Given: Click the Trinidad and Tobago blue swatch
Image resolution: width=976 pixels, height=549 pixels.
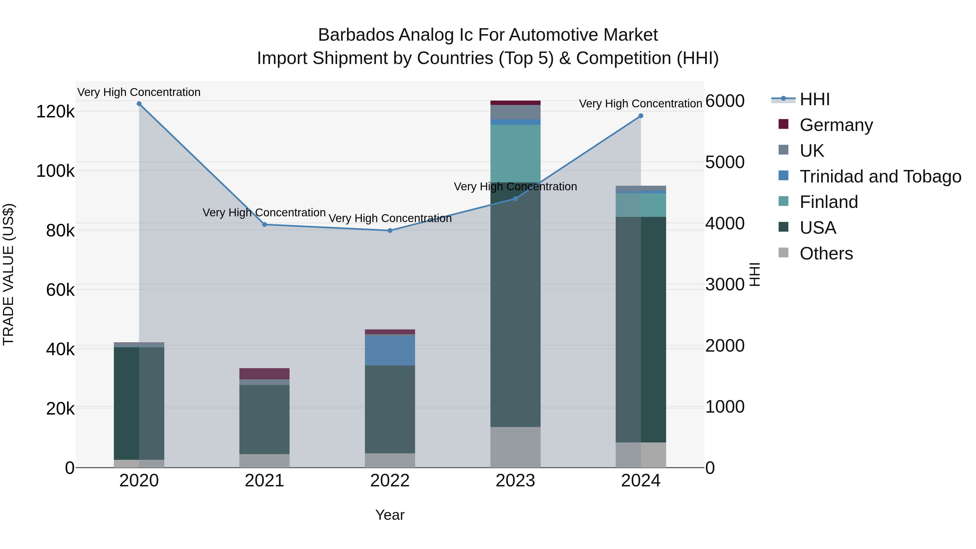Looking at the screenshot, I should [783, 175].
